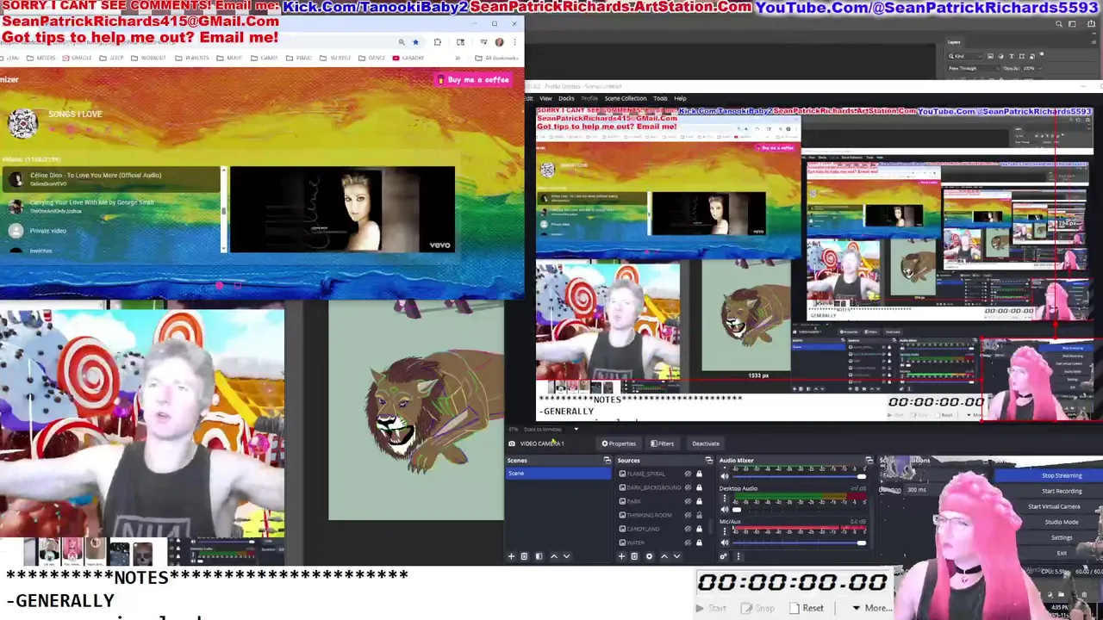Image resolution: width=1103 pixels, height=620 pixels.
Task: Open Audio Mixer bottom options dots menu
Action: pyautogui.click(x=738, y=556)
